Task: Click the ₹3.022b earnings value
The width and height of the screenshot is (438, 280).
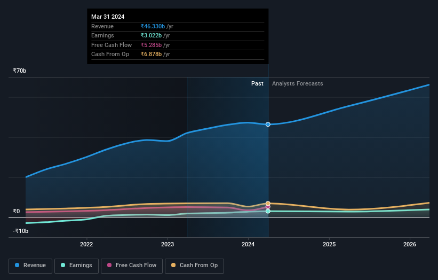Action: coord(151,35)
